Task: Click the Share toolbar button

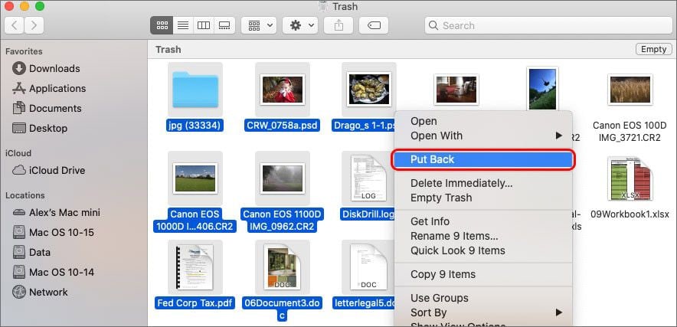Action: [339, 25]
